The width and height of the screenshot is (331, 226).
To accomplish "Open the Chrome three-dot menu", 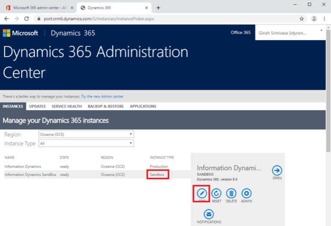I will (x=324, y=19).
